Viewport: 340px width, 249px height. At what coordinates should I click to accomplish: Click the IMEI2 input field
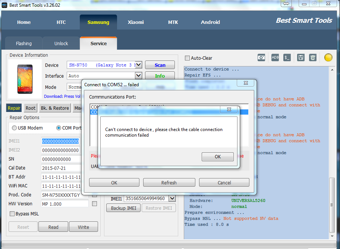[60, 150]
